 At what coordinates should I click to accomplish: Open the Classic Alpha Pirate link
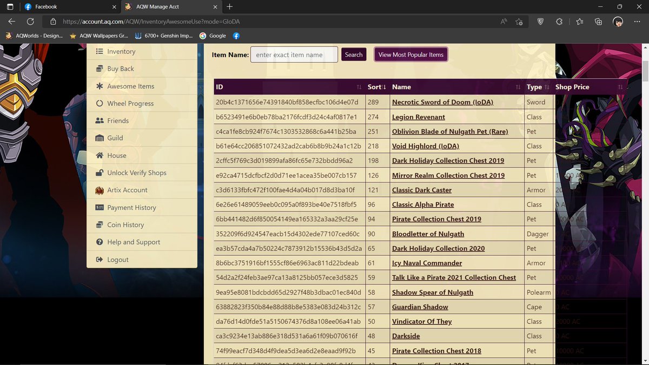point(423,204)
